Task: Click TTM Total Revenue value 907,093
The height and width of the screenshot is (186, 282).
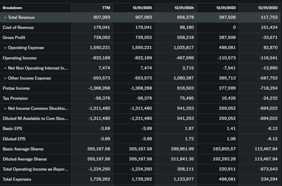Action: (102, 17)
